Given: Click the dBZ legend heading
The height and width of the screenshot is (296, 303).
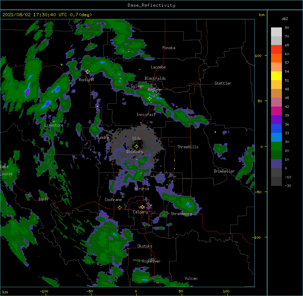Looking at the screenshot, I should pos(285,19).
